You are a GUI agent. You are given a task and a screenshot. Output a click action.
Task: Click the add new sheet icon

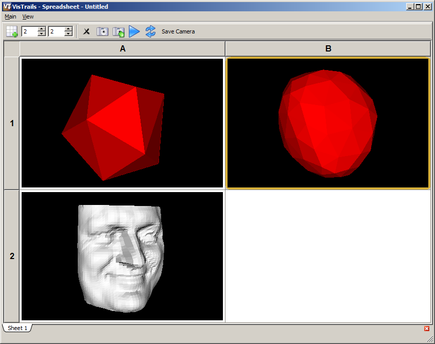11,31
